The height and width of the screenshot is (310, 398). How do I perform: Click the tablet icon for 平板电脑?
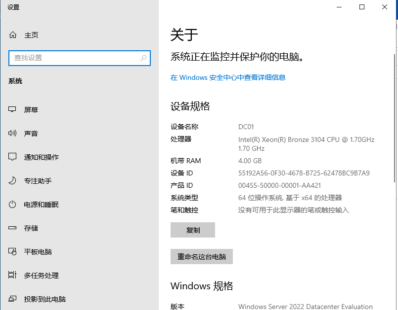click(13, 252)
